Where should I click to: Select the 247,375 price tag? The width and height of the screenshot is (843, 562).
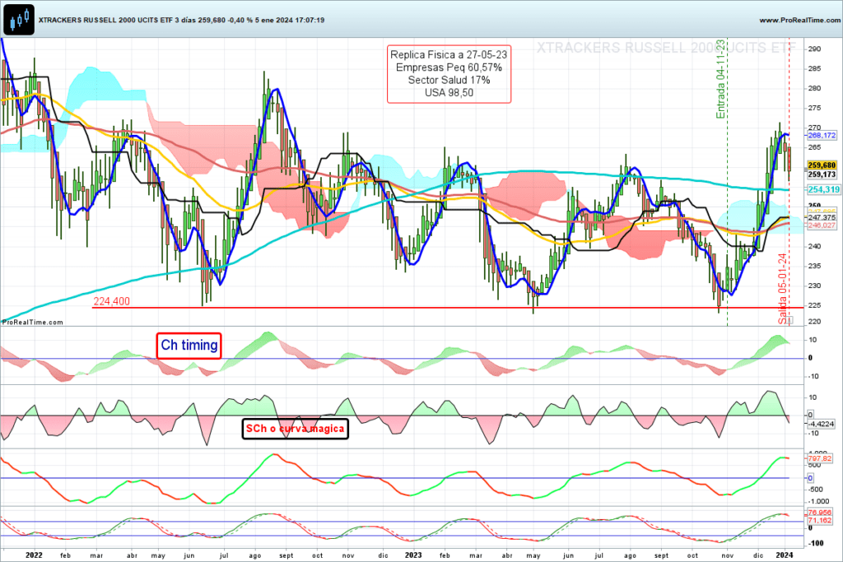(822, 217)
